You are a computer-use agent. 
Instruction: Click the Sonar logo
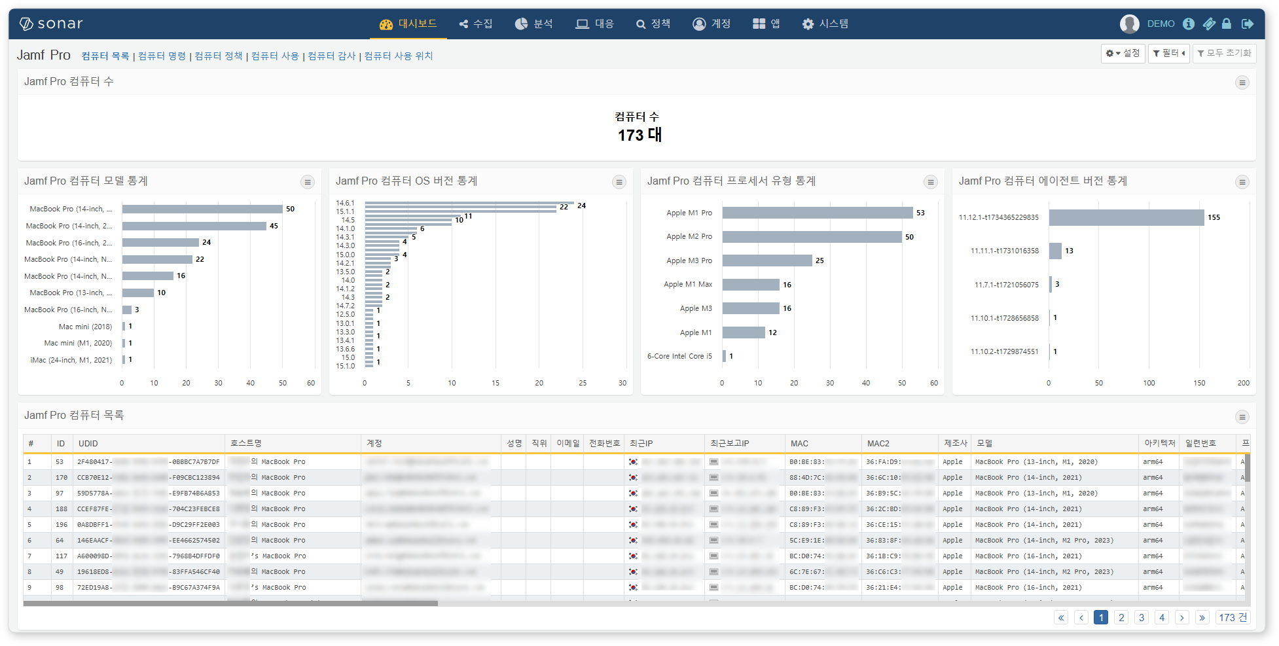point(51,24)
